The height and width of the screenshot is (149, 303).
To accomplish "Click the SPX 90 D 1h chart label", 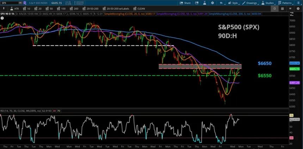I will (7, 14).
